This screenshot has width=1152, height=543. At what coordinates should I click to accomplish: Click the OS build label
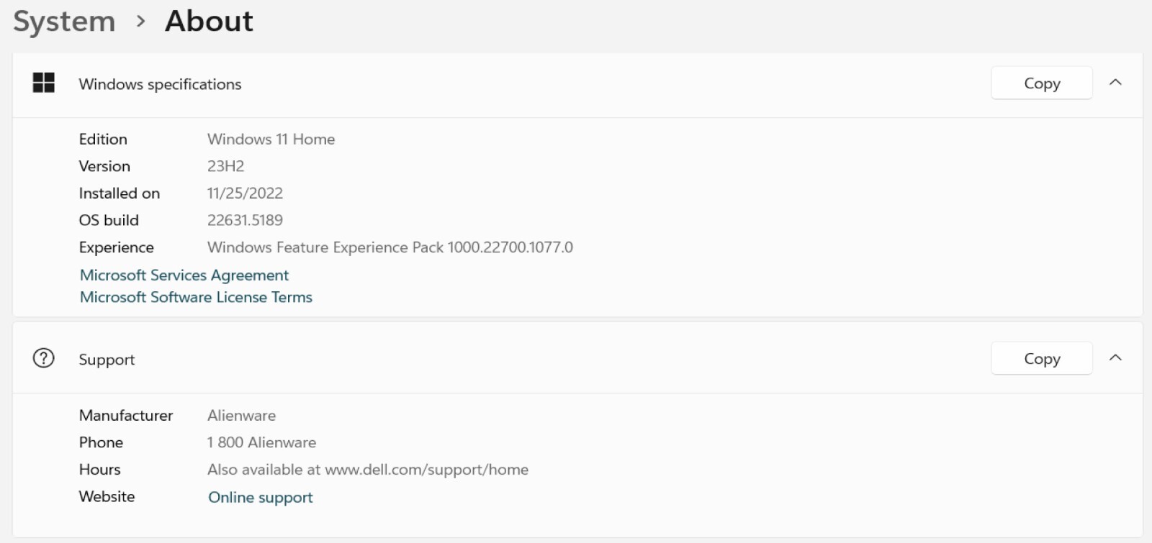109,220
